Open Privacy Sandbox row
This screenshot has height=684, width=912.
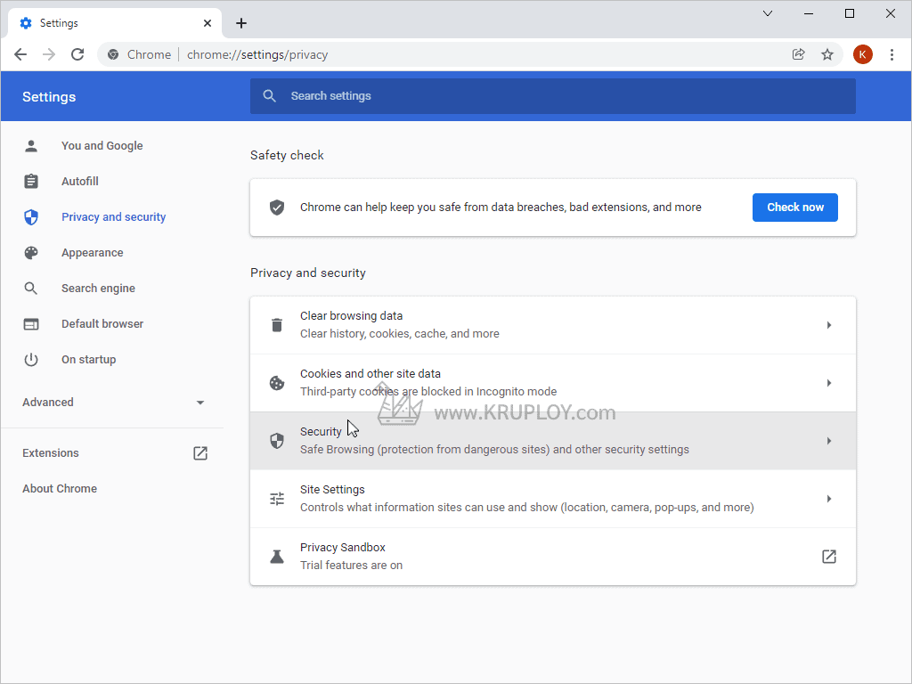pyautogui.click(x=552, y=557)
